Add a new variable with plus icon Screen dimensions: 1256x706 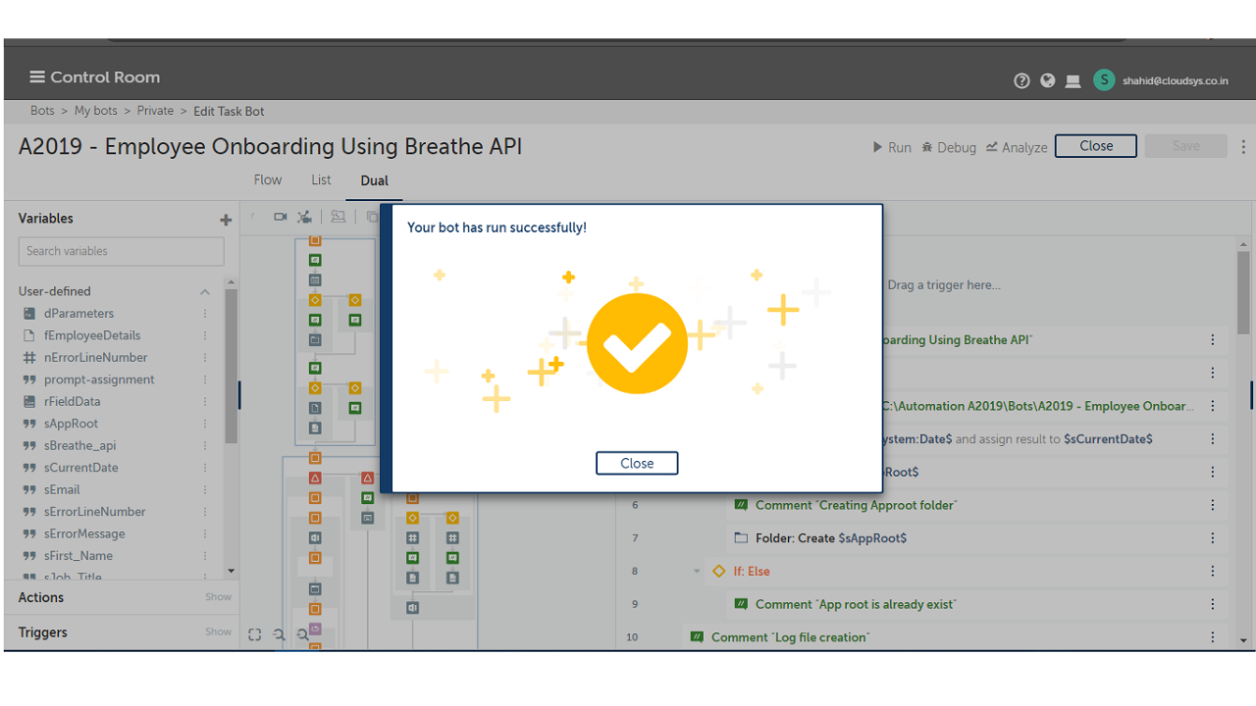pos(226,220)
